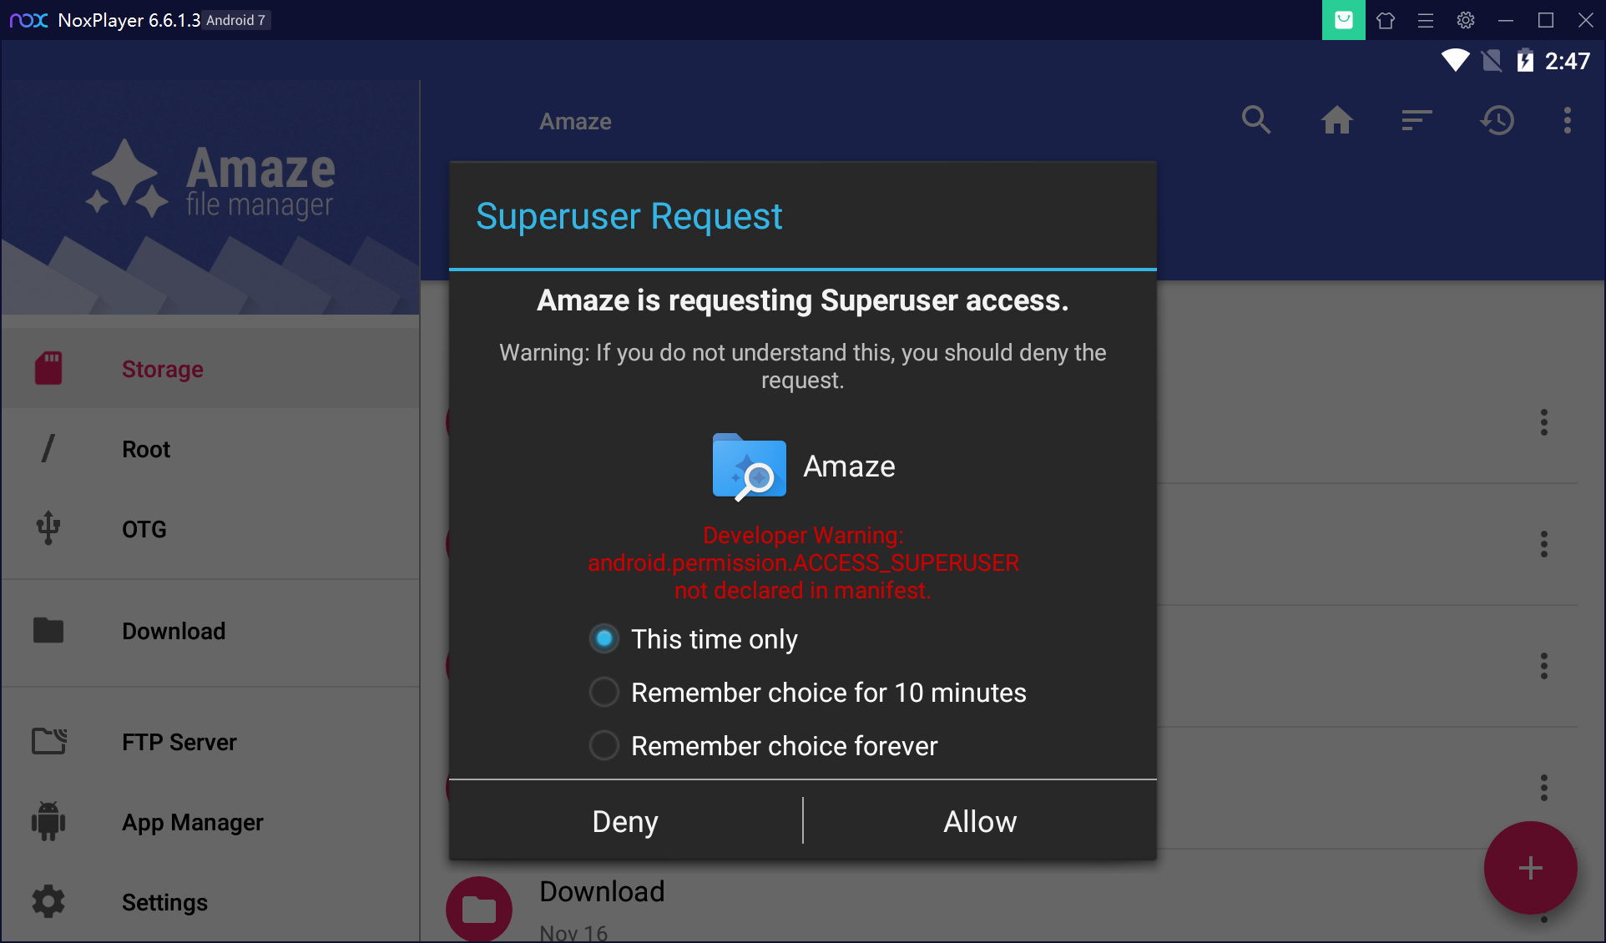Image resolution: width=1606 pixels, height=943 pixels.
Task: Open Amaze toolbar overflow menu
Action: [1568, 120]
